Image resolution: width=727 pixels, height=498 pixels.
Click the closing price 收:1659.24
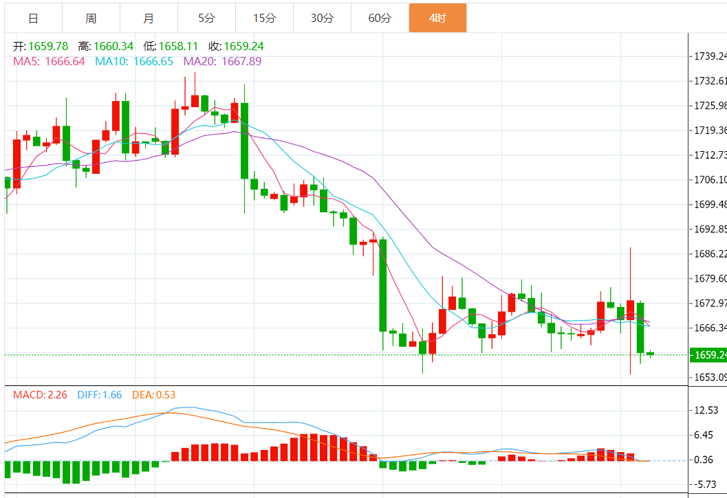tap(236, 46)
